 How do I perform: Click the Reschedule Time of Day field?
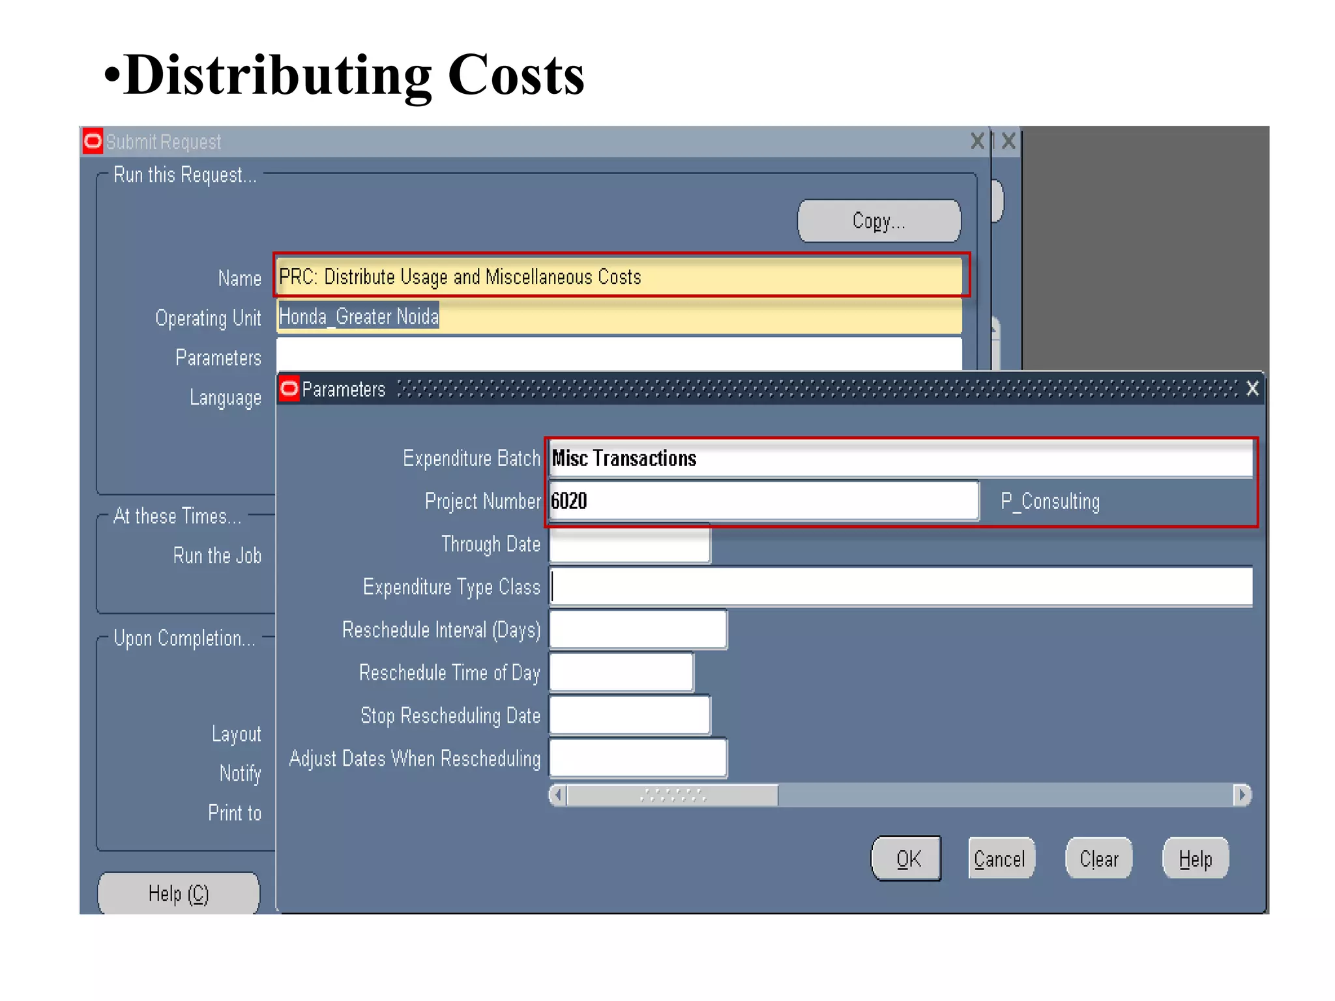point(622,673)
